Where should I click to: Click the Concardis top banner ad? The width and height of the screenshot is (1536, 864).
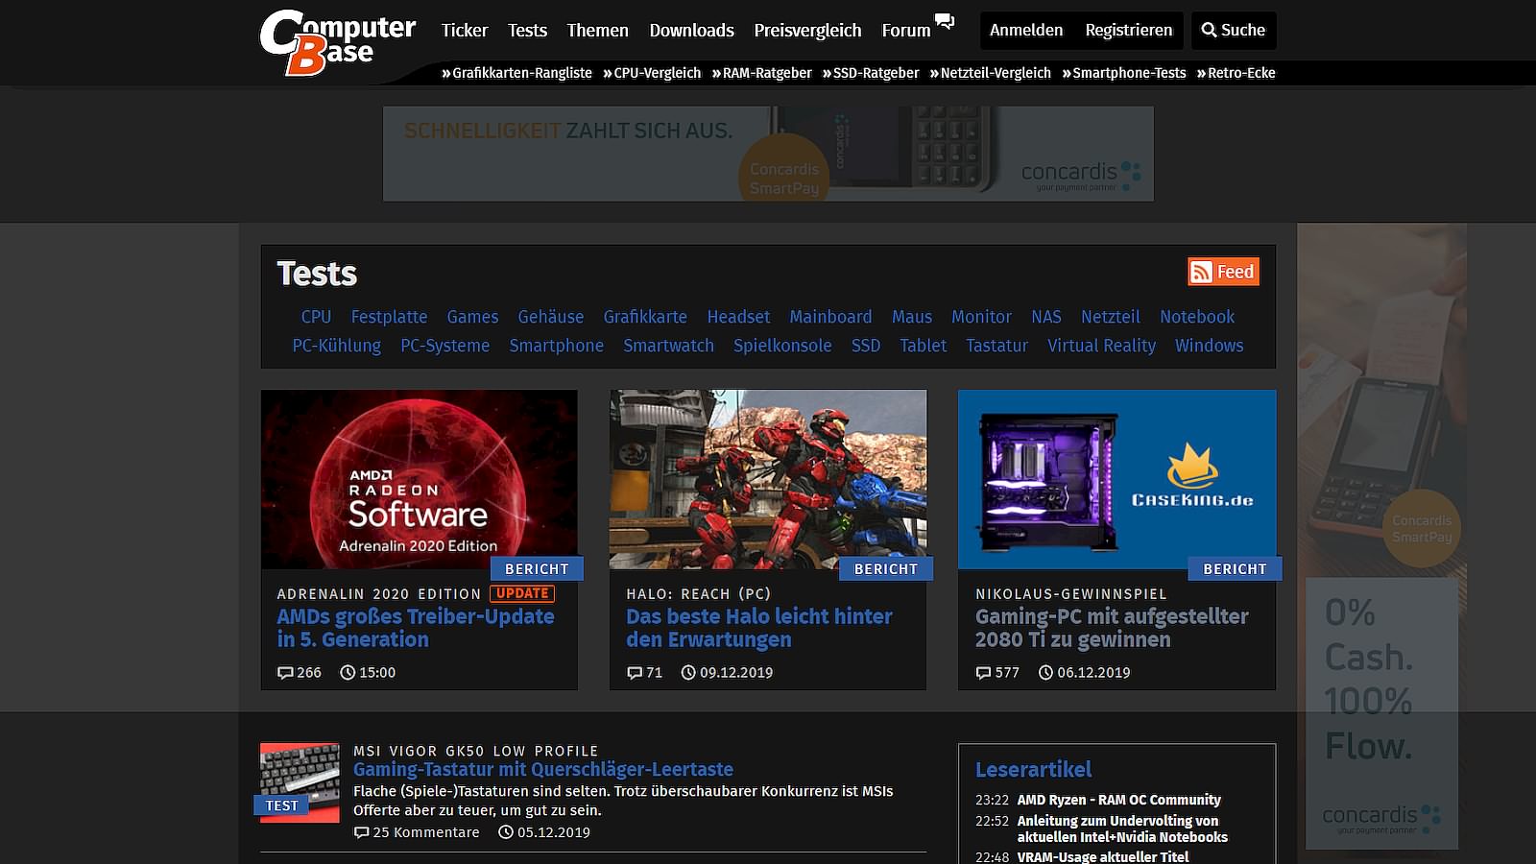click(768, 154)
